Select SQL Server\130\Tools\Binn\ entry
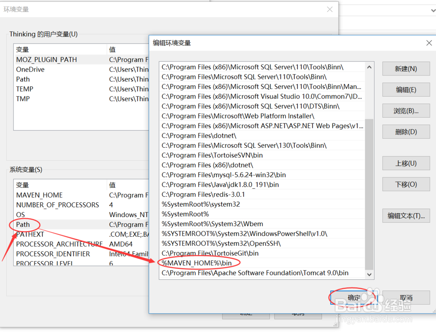 pos(262,146)
